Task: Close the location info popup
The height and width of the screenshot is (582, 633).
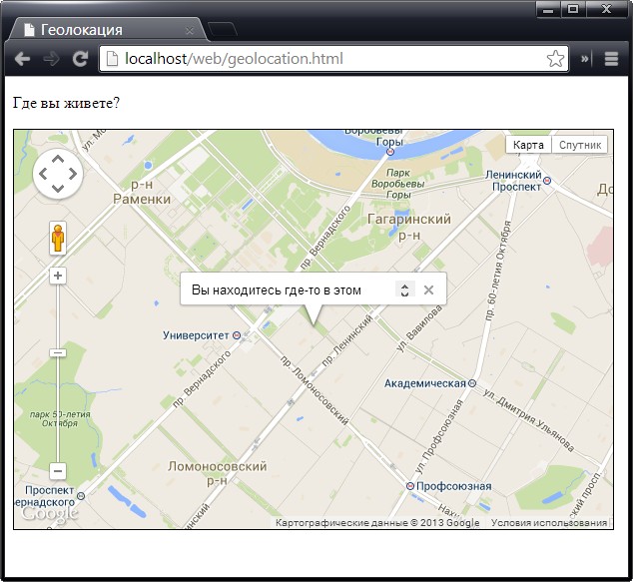Action: 428,290
